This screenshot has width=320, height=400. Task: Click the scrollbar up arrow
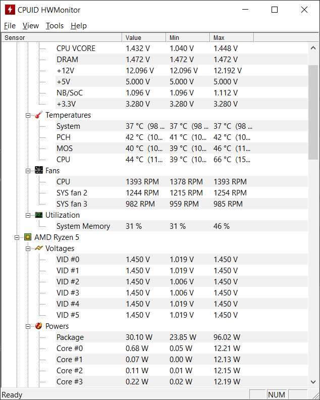[x=313, y=48]
